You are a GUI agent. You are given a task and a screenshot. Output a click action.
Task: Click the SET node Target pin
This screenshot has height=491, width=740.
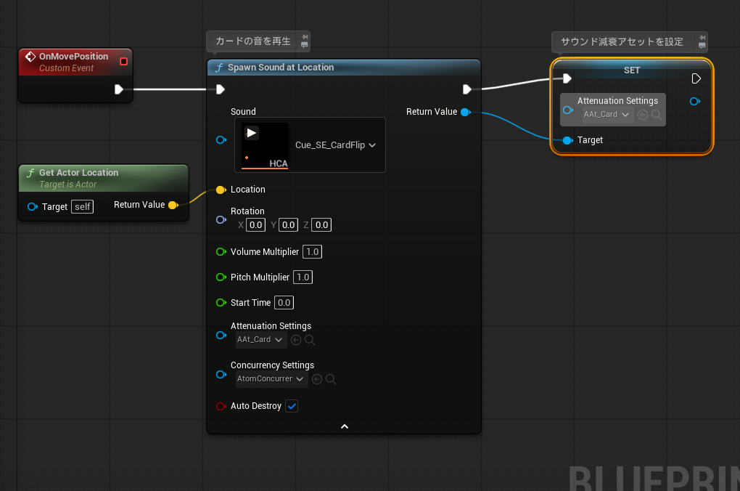click(x=568, y=140)
